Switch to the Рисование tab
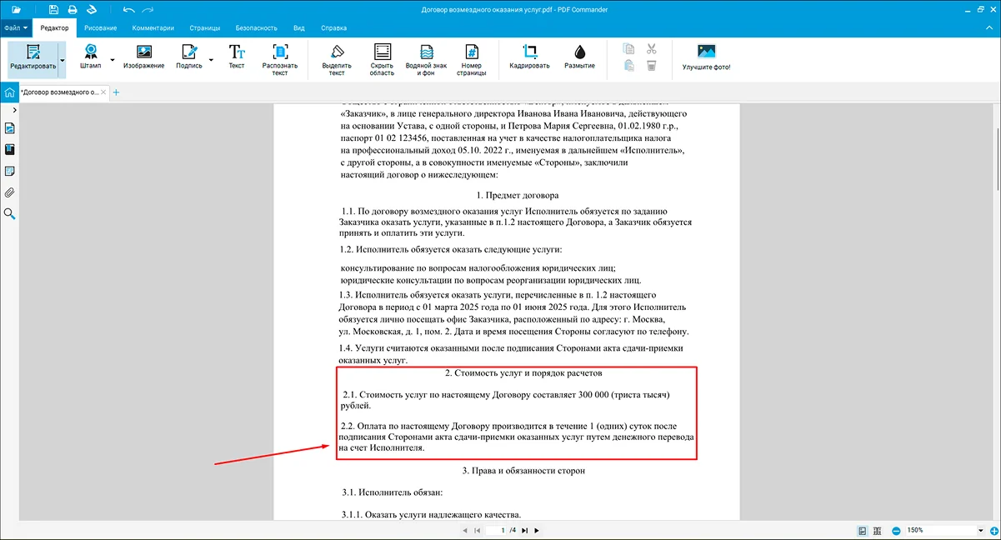The image size is (1001, 540). 101,27
